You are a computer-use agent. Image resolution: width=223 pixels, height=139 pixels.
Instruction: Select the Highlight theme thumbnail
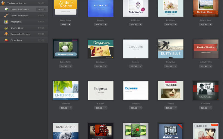click(206, 131)
